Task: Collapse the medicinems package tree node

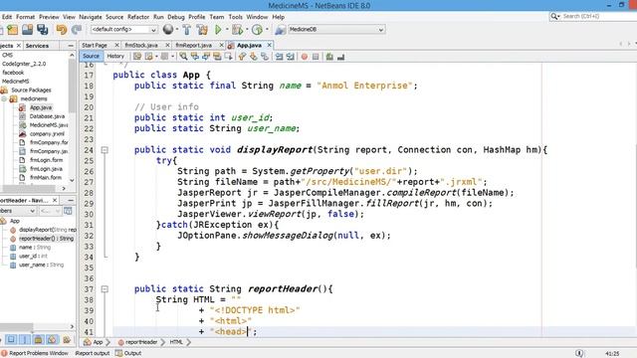Action: [x=4, y=98]
